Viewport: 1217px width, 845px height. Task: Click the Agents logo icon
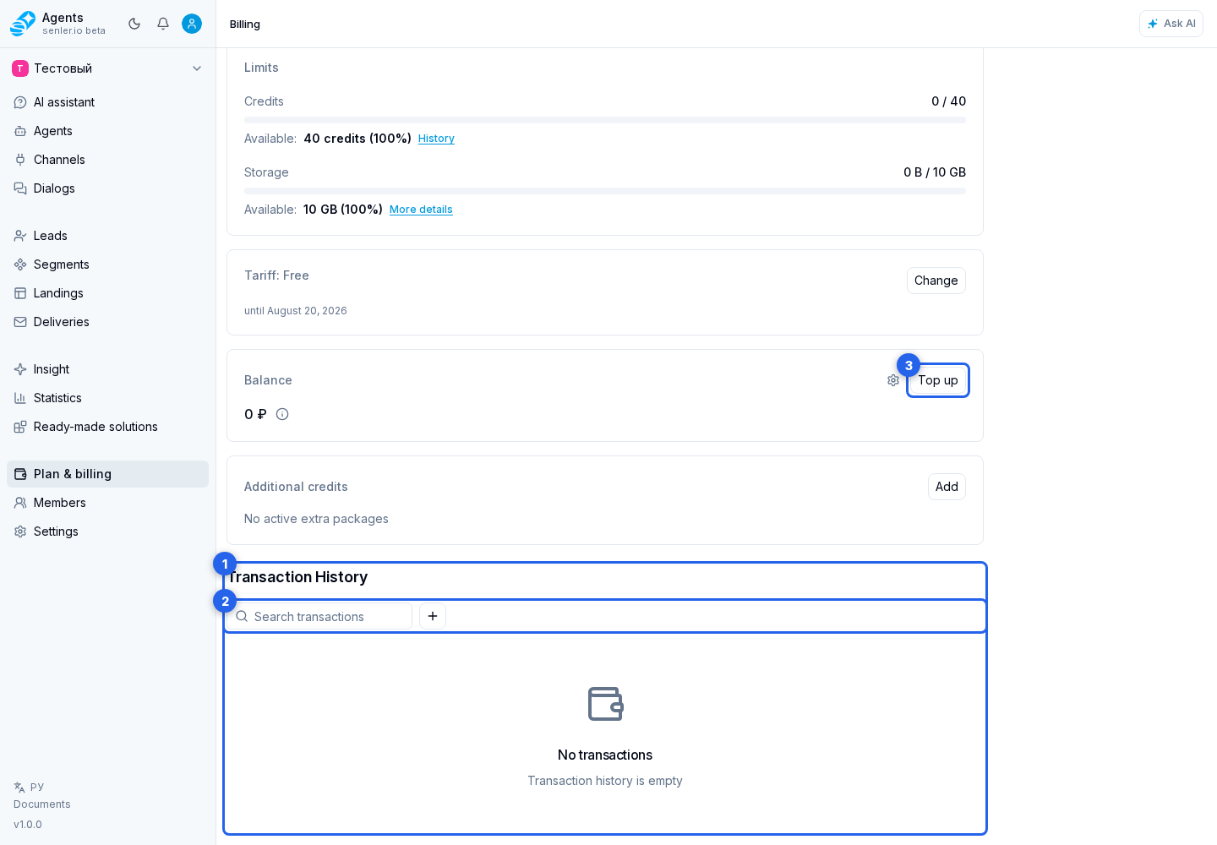coord(23,24)
